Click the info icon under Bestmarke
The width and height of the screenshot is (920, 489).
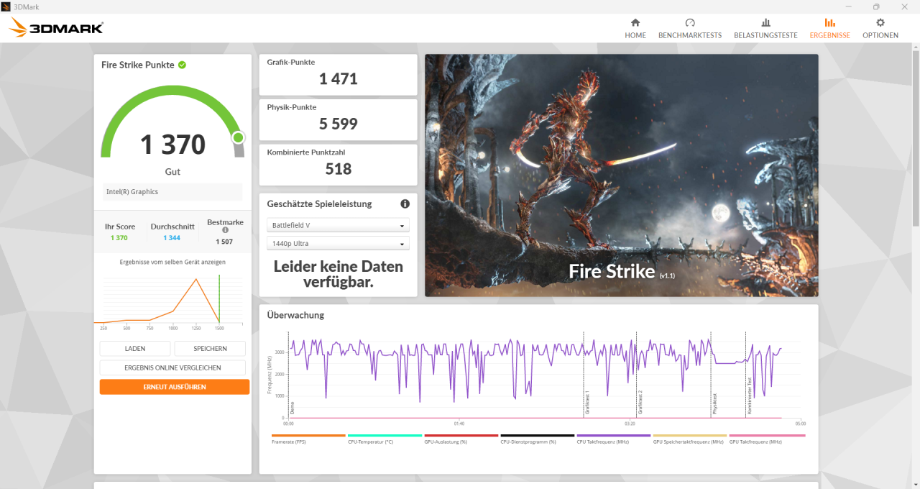pyautogui.click(x=225, y=232)
